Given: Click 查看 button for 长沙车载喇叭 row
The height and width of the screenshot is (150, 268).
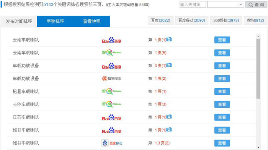Looking at the screenshot, I should (222, 104).
